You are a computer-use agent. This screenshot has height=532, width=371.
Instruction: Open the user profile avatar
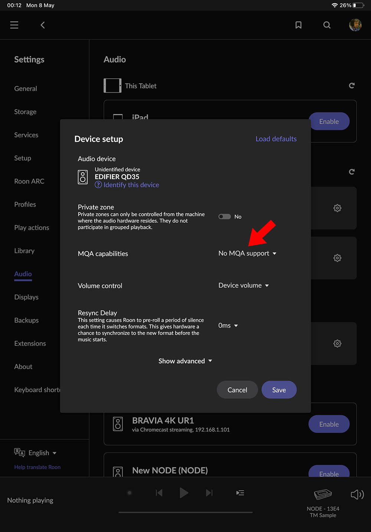pos(355,25)
